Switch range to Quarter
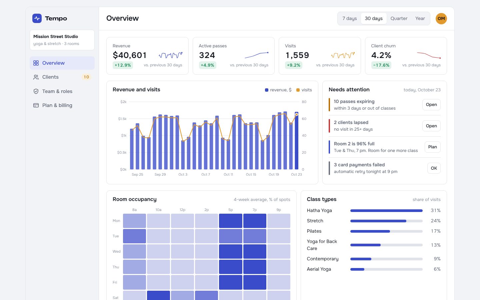The width and height of the screenshot is (480, 300). 399,19
